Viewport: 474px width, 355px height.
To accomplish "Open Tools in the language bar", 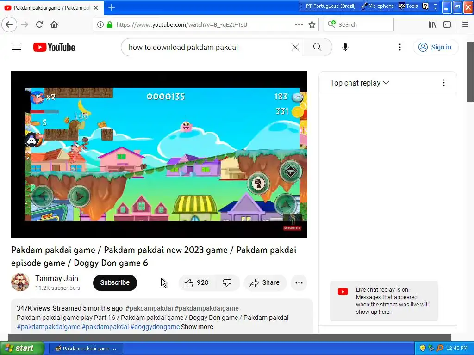I will [408, 6].
